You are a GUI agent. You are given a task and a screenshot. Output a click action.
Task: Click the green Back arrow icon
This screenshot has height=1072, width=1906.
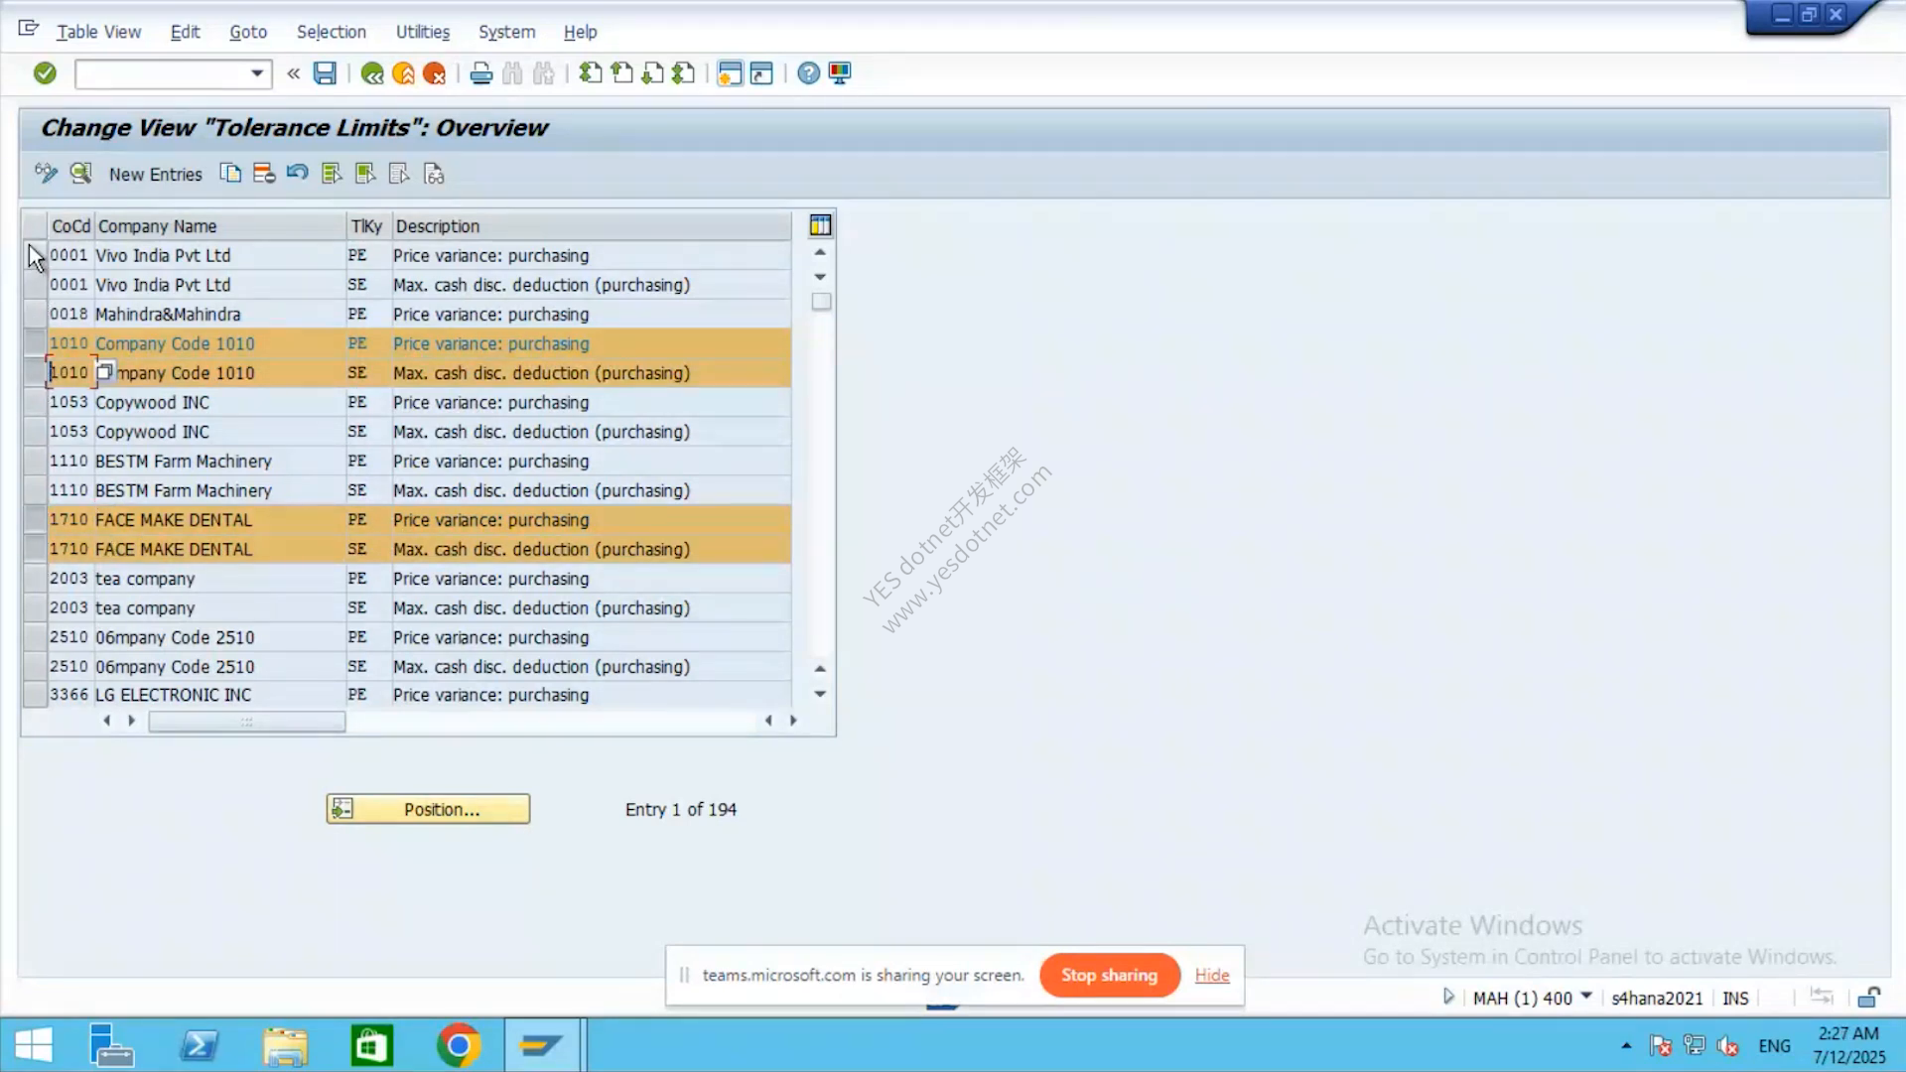372,73
